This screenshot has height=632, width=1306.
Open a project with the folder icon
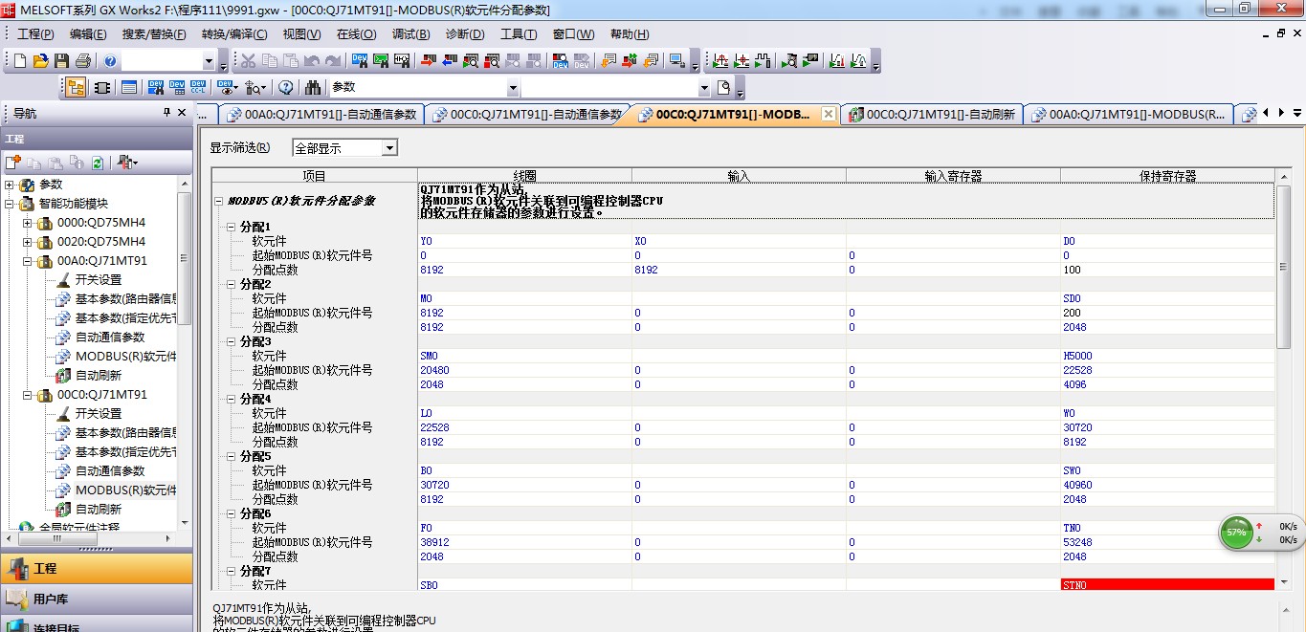click(40, 61)
